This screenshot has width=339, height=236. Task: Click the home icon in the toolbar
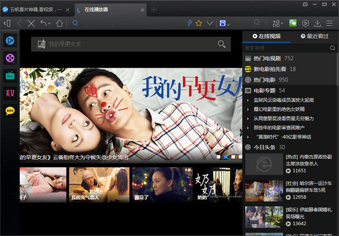pyautogui.click(x=59, y=23)
